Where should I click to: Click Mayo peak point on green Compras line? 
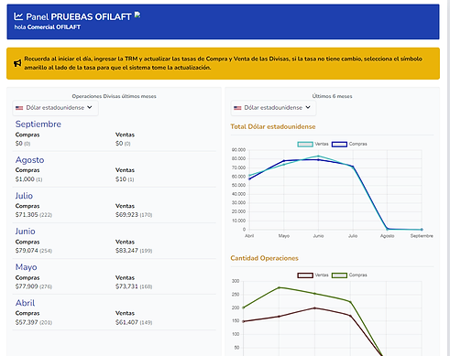[x=279, y=287]
